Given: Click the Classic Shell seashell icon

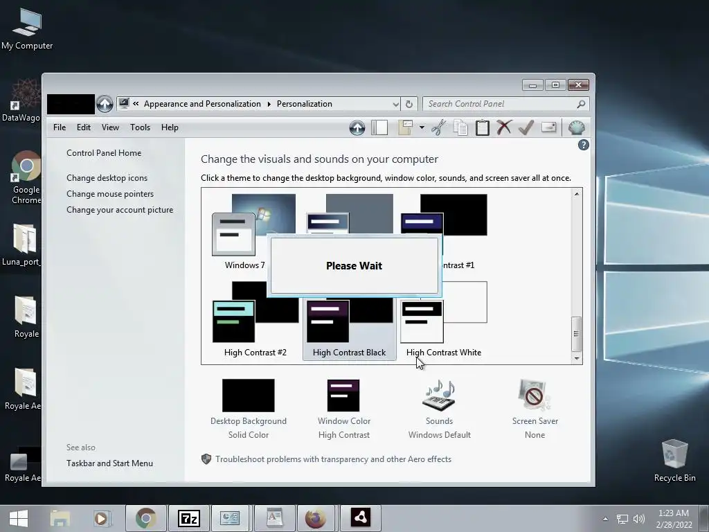Looking at the screenshot, I should (x=577, y=127).
